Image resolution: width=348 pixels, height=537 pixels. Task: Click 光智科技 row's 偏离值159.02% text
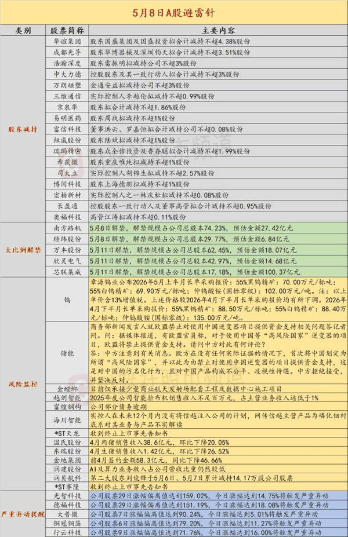(x=209, y=495)
